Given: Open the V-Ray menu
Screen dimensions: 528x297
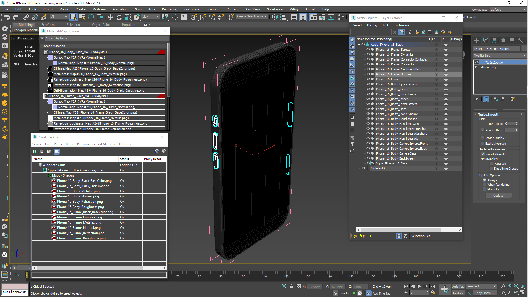Looking at the screenshot, I should pyautogui.click(x=294, y=9).
